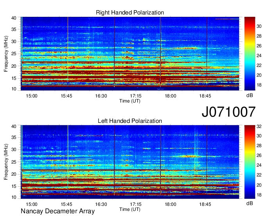
Task: Click the 10 MHz tick of Right Handed plot
Action: click(14, 89)
